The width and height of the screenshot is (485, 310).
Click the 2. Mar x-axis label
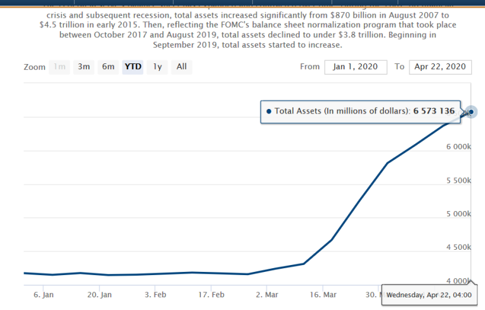coord(267,295)
